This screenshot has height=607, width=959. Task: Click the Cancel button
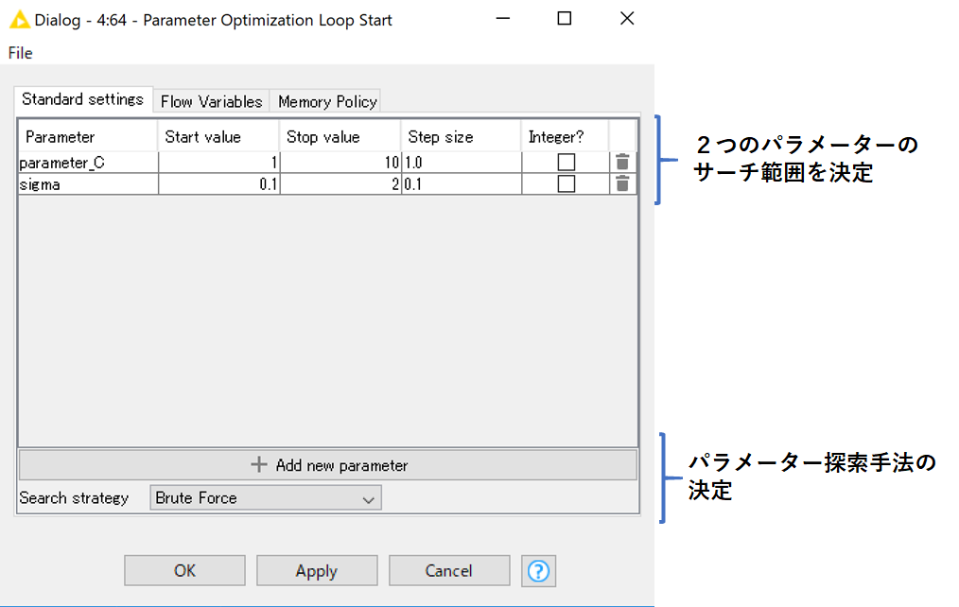(449, 570)
